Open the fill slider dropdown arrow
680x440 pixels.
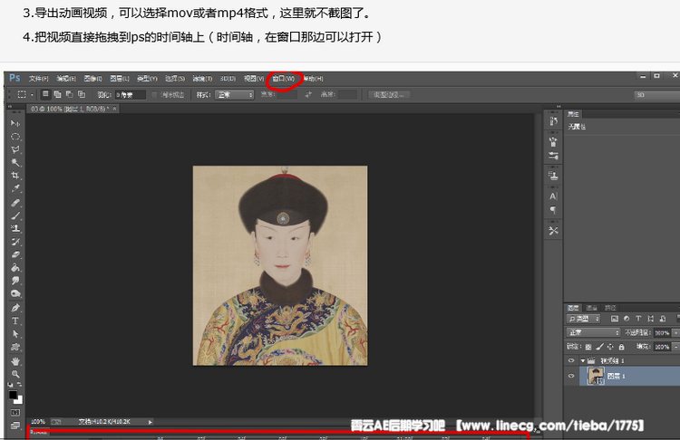[x=675, y=347]
